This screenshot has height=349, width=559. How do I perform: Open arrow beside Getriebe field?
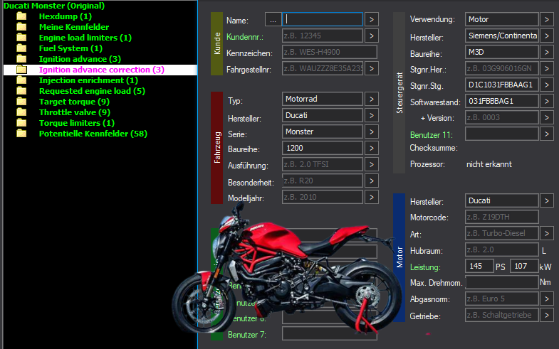pyautogui.click(x=546, y=315)
